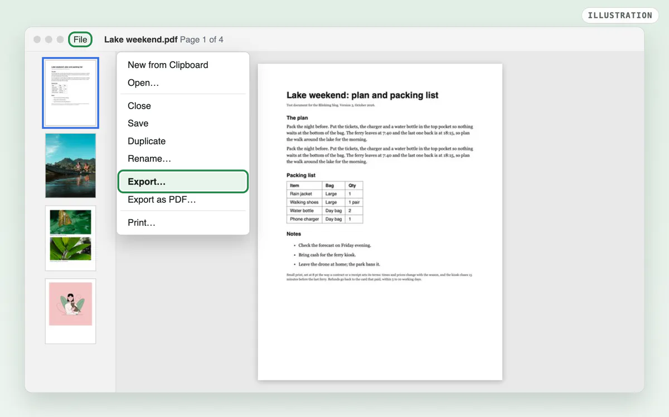
Task: Choose Export… in the File menu
Action: point(183,182)
